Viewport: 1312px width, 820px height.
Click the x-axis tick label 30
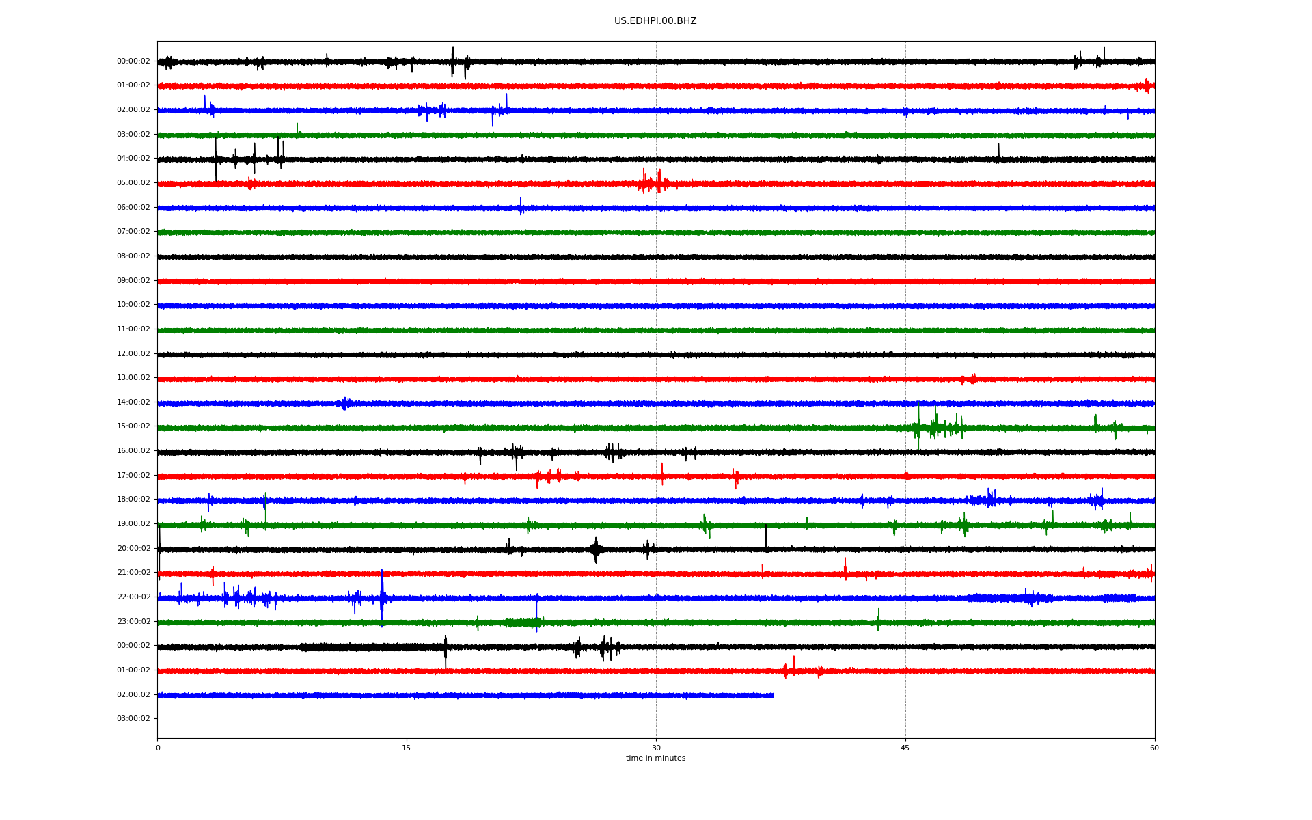656,748
